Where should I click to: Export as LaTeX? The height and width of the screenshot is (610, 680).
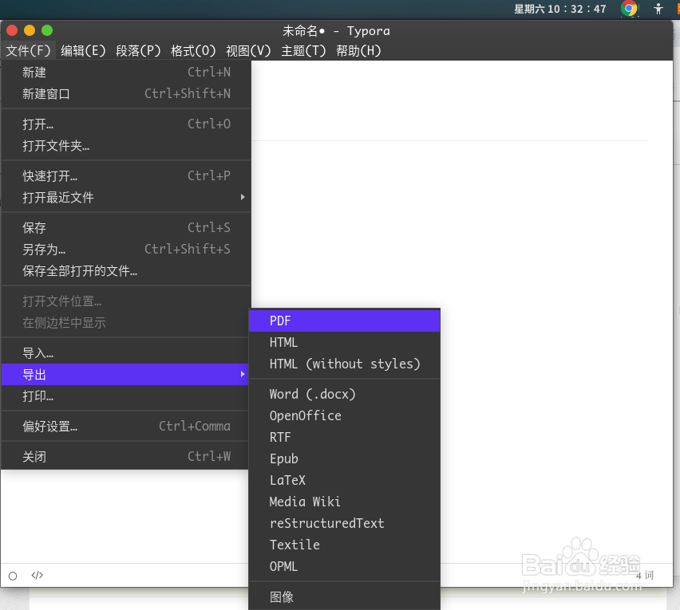[344, 481]
